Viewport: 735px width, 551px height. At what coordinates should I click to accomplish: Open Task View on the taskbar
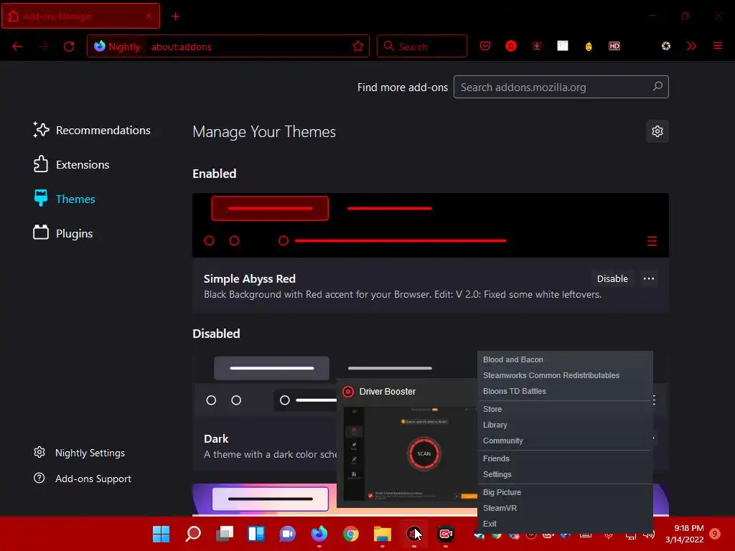tap(225, 534)
